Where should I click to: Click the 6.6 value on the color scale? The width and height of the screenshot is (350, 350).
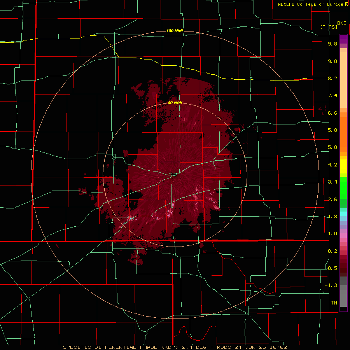tap(332, 113)
